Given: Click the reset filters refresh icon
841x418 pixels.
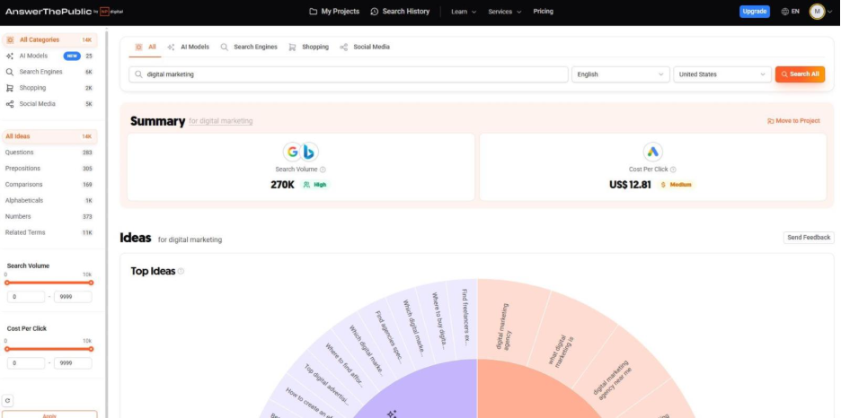Looking at the screenshot, I should [7, 400].
